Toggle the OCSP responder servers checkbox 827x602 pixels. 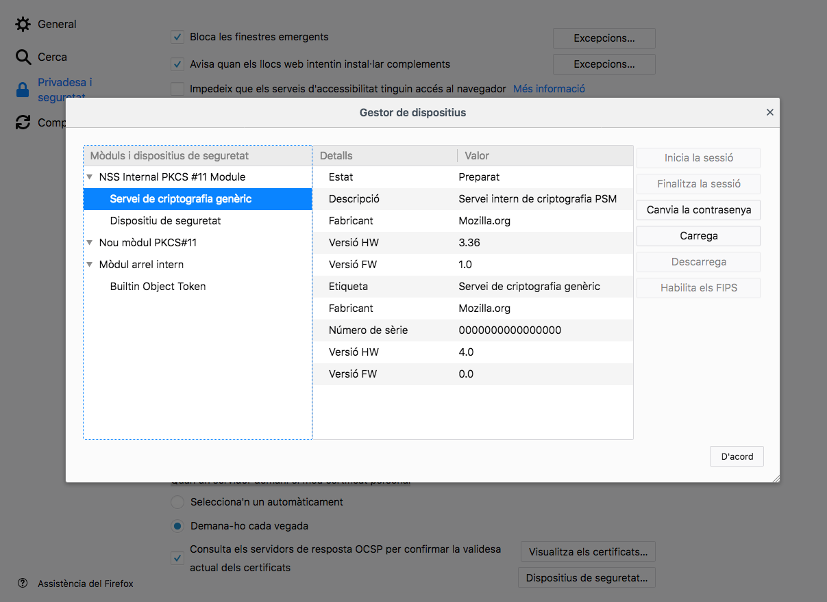177,558
